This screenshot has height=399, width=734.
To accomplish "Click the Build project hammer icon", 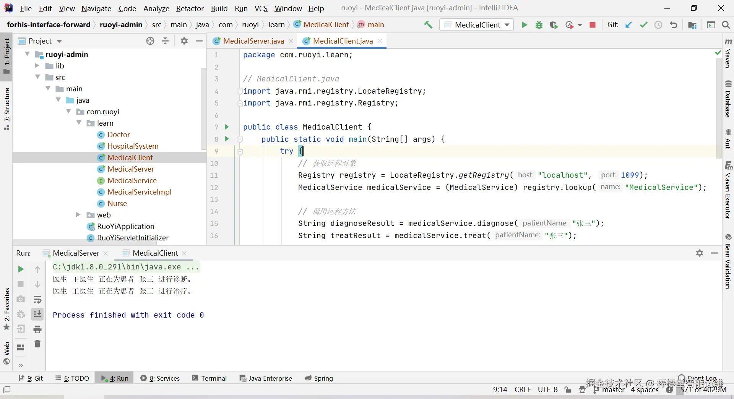I will click(428, 25).
